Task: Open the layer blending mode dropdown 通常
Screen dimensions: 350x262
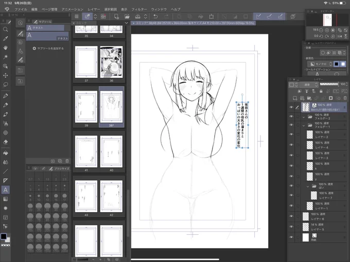Action: 309,85
